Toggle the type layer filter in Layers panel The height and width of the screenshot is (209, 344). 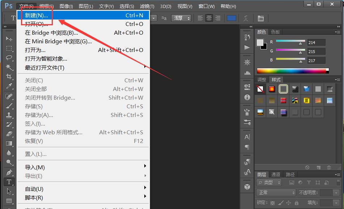coord(309,182)
